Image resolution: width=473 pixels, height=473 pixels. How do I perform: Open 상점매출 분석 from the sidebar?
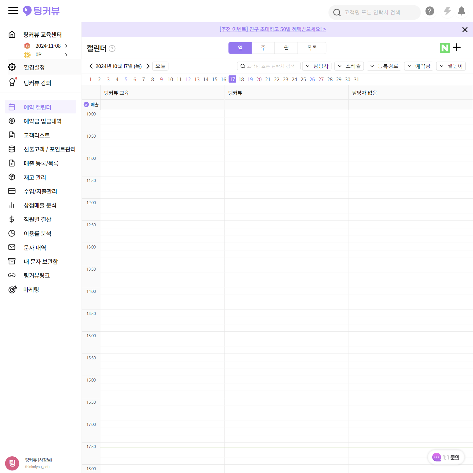click(x=41, y=205)
